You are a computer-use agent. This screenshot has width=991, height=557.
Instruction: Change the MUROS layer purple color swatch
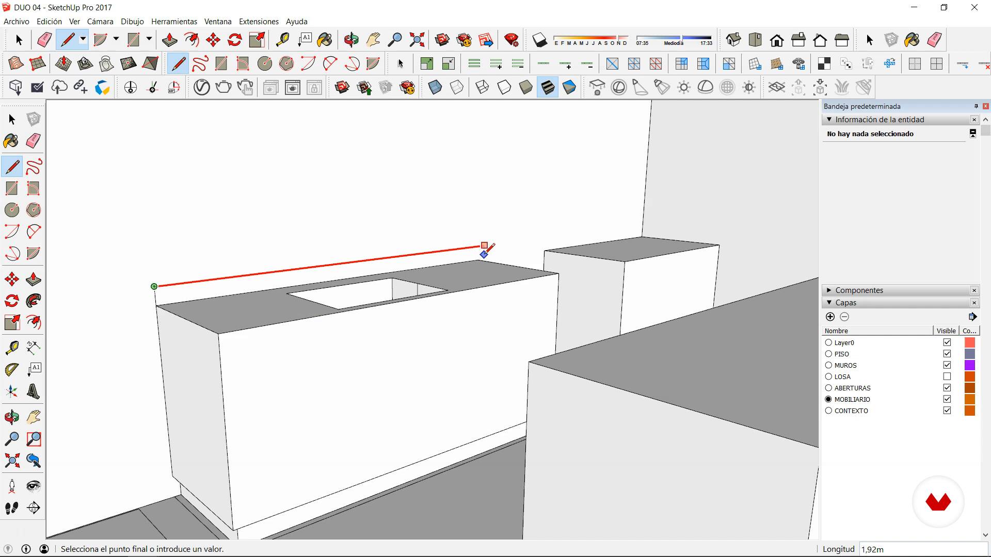click(x=970, y=365)
